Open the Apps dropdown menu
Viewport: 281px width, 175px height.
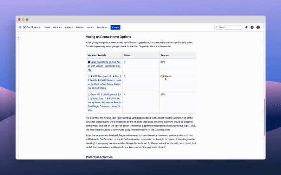point(91,27)
